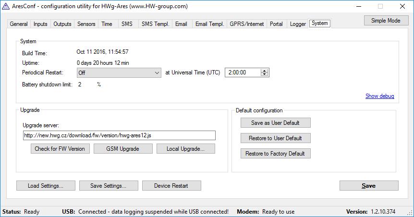Click Save Settings button
This screenshot has width=414, height=217.
[109, 186]
